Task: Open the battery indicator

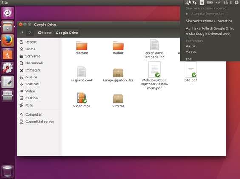Action: tap(210, 3)
